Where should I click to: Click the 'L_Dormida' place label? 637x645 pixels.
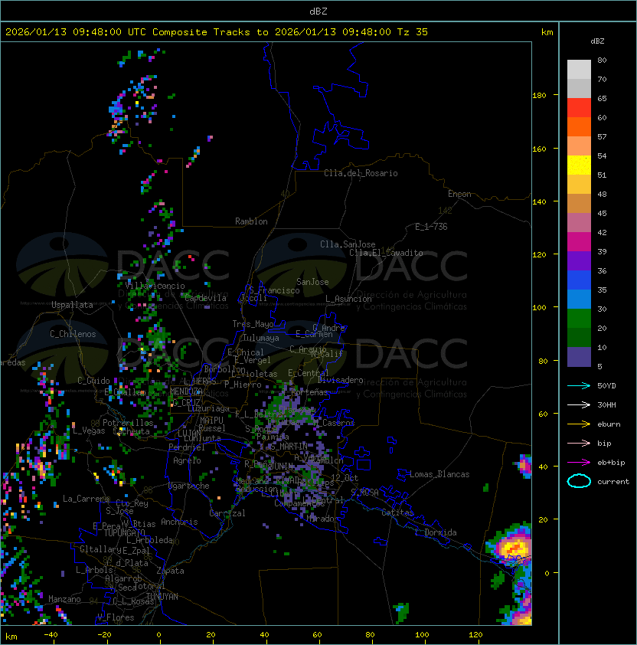pyautogui.click(x=436, y=532)
